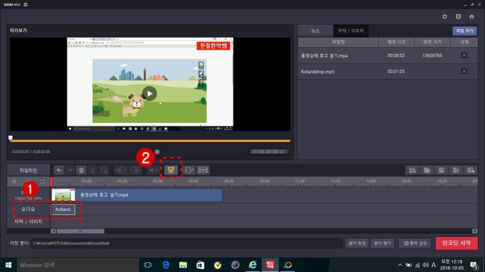This screenshot has width=485, height=272.
Task: Click the 파일명 column header
Action: pos(338,42)
